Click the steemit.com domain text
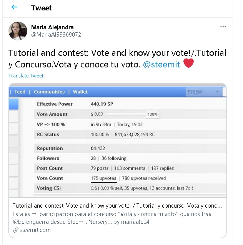This screenshot has width=243, height=245. point(35,230)
